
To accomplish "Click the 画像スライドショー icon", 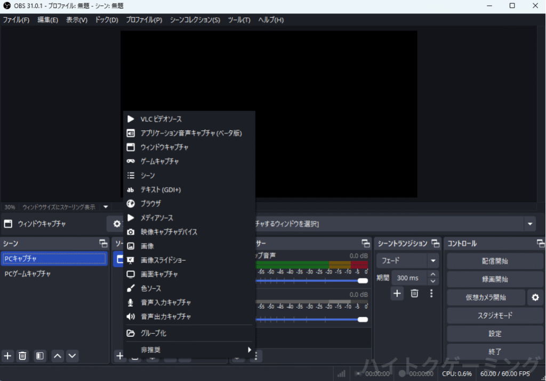I will click(131, 260).
